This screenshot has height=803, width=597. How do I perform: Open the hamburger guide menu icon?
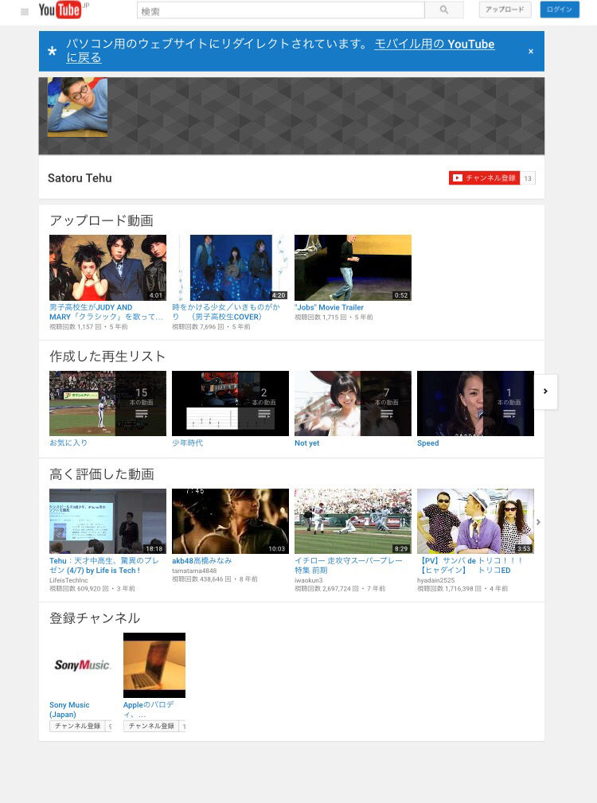click(25, 11)
